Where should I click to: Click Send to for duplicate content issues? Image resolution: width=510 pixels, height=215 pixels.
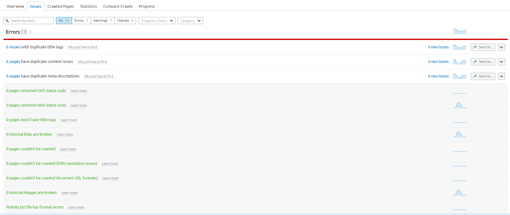tap(483, 62)
